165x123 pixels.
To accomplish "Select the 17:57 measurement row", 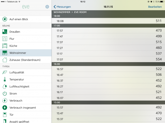I will 108,30.
